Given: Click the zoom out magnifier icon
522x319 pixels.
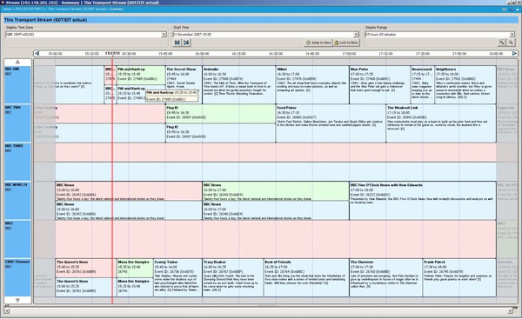Looking at the screenshot, I should pyautogui.click(x=511, y=43).
